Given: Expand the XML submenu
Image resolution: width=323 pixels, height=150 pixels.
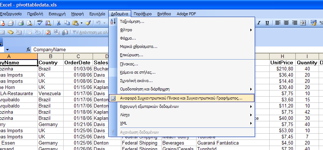Looking at the screenshot, I should point(251,123).
